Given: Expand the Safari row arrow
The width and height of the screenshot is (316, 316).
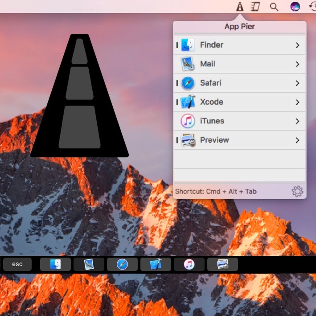Looking at the screenshot, I should click(x=297, y=83).
